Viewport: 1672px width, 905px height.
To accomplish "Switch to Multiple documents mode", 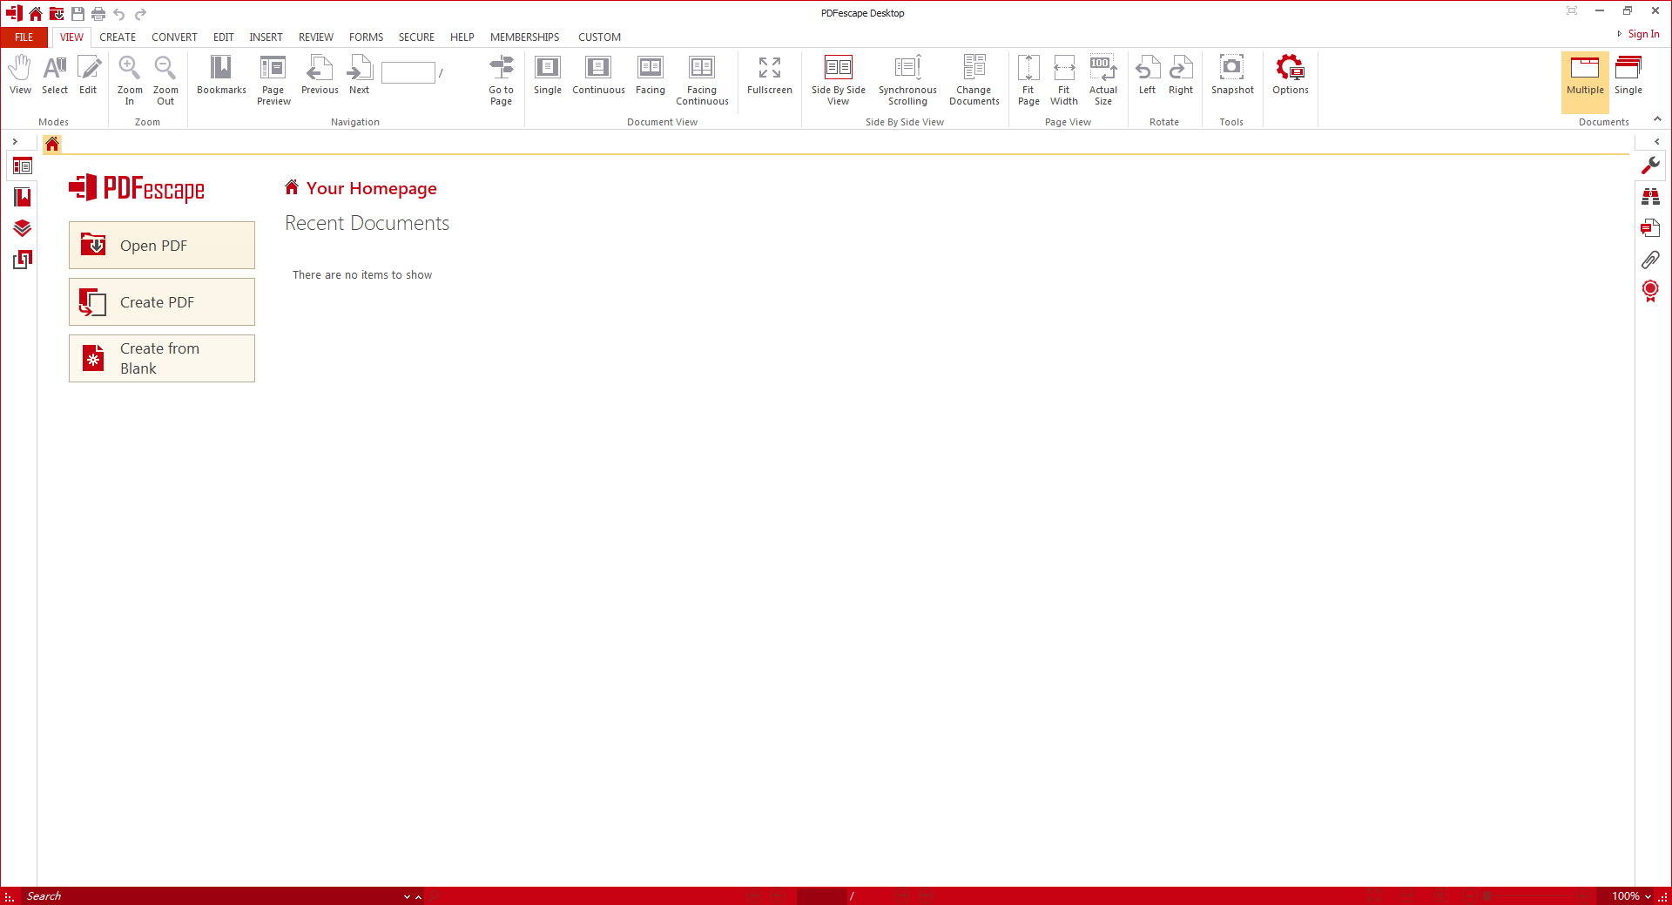I will coord(1585,81).
